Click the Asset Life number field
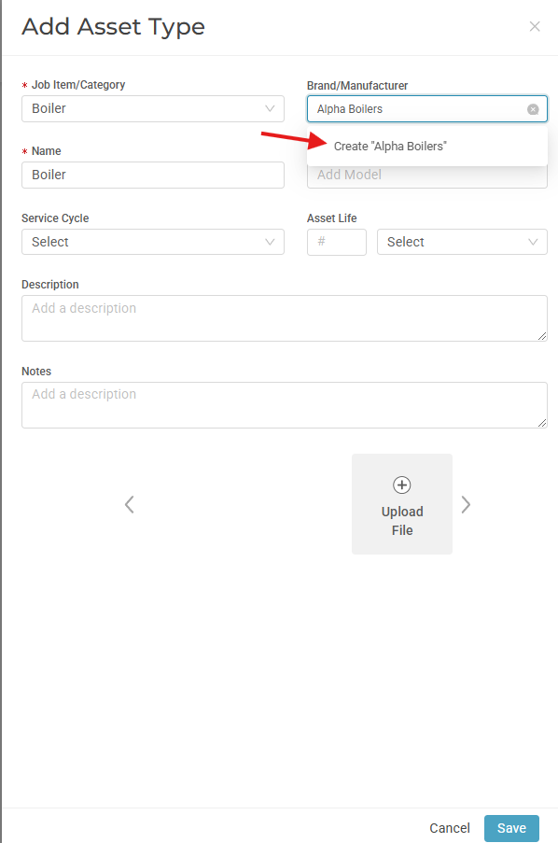This screenshot has width=558, height=843. coord(337,242)
